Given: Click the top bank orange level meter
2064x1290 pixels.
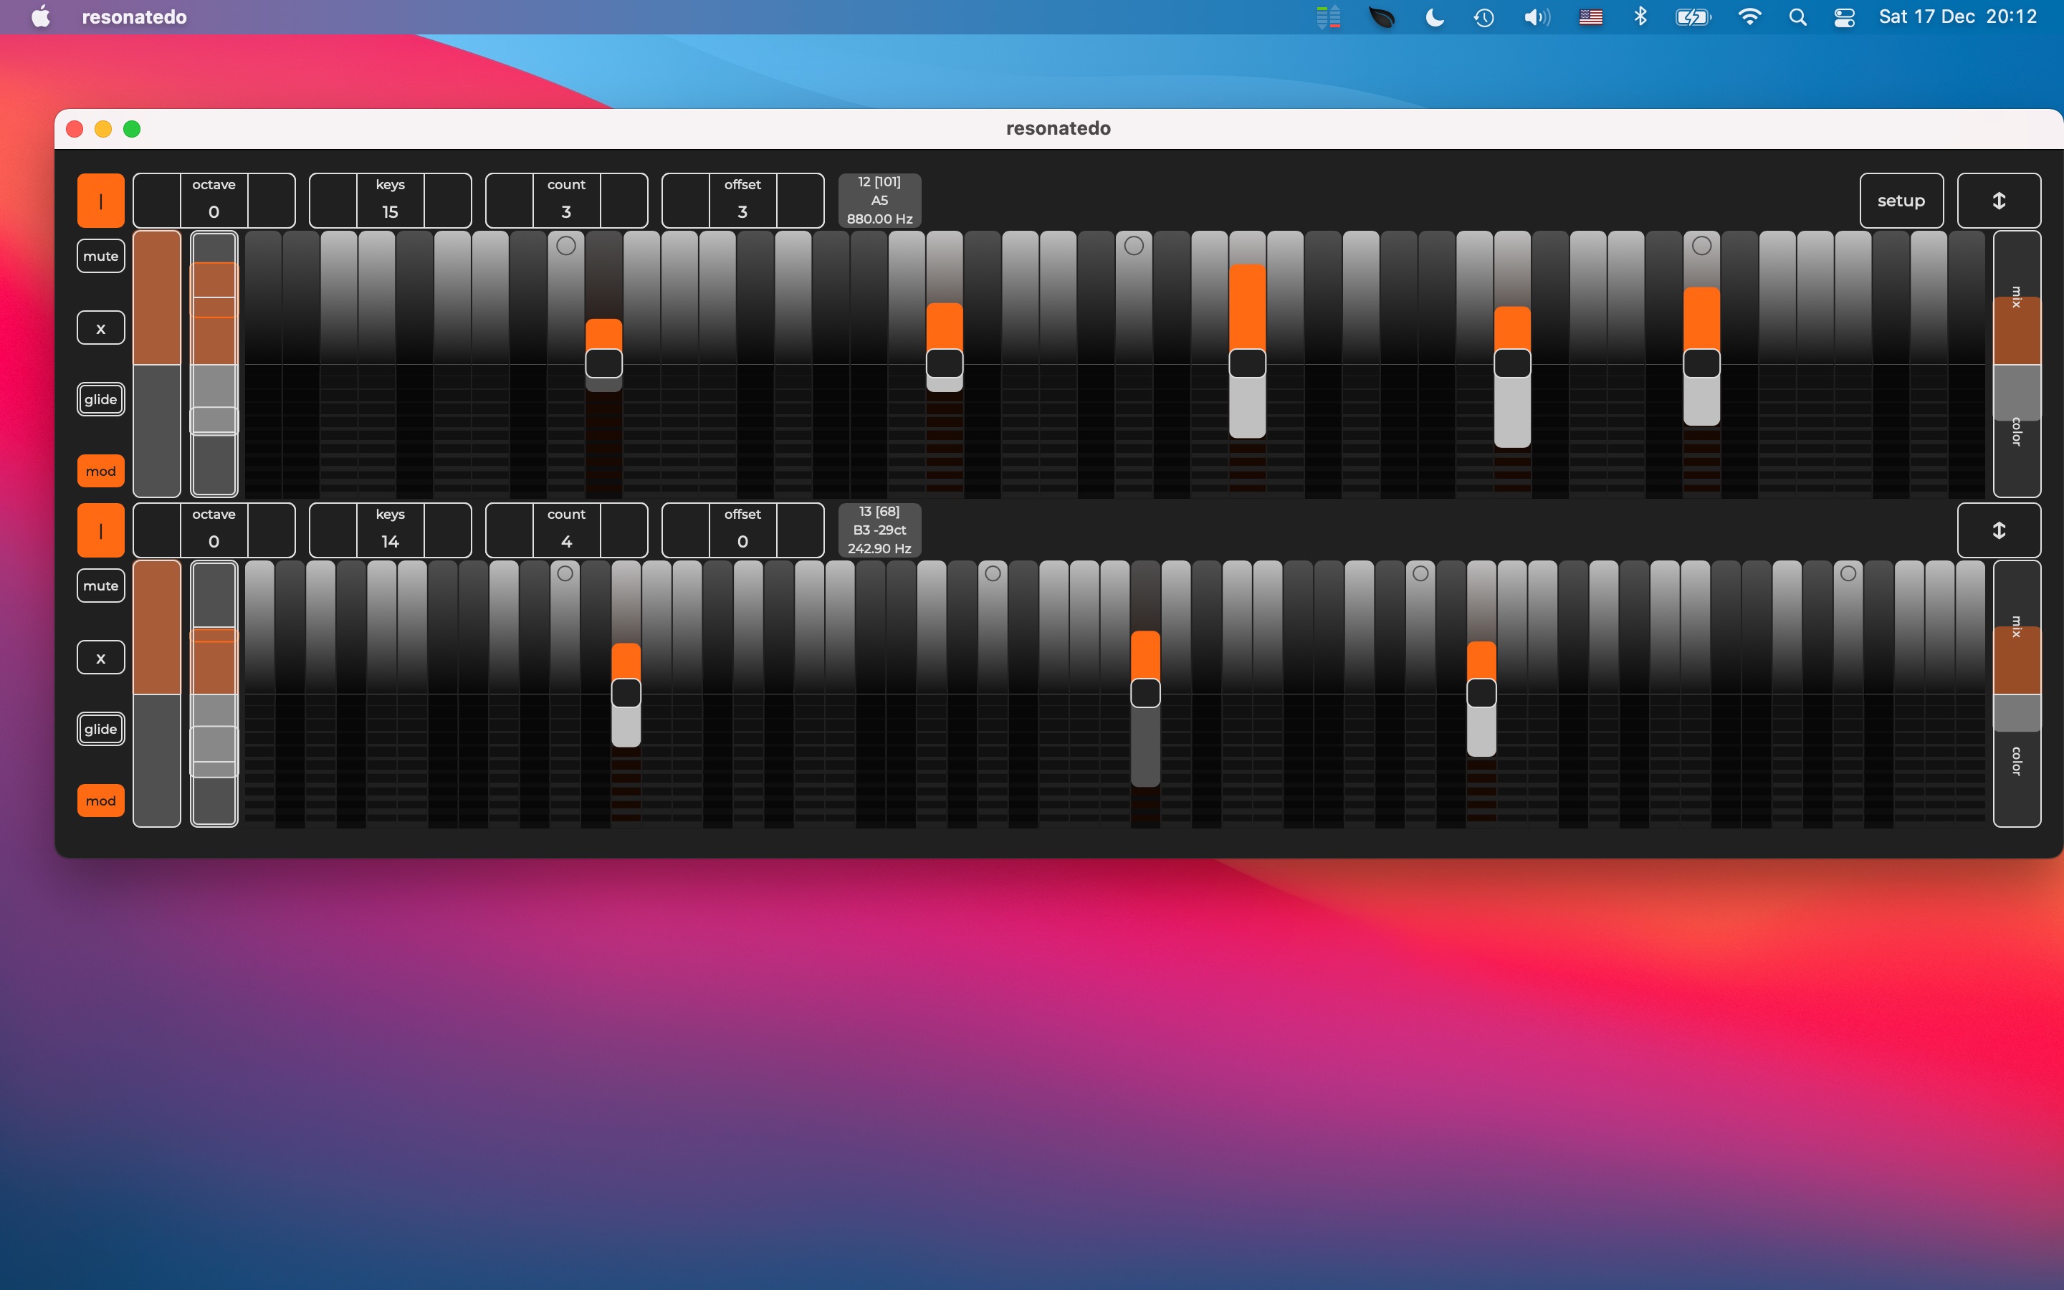Looking at the screenshot, I should (x=157, y=364).
